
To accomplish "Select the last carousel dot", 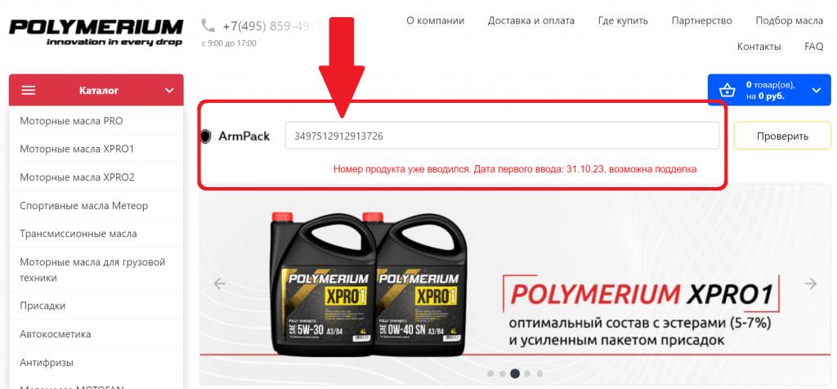I will [539, 373].
